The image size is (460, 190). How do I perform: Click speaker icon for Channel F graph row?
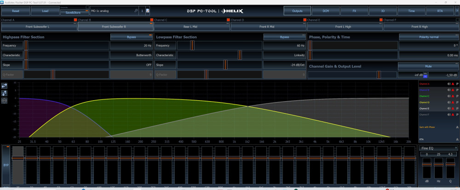[x=449, y=115]
